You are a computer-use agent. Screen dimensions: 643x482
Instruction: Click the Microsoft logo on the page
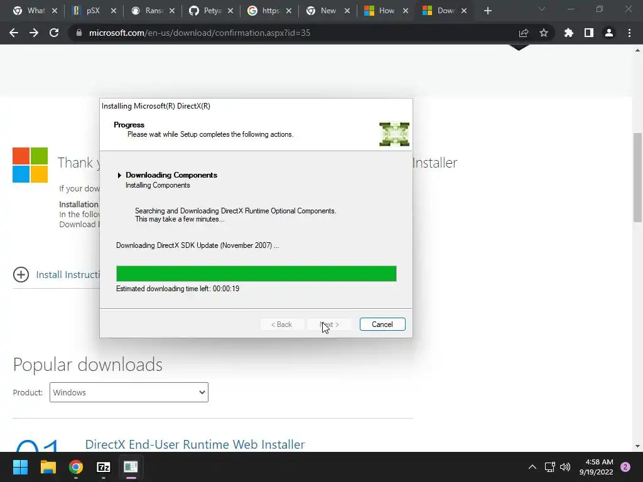[30, 165]
